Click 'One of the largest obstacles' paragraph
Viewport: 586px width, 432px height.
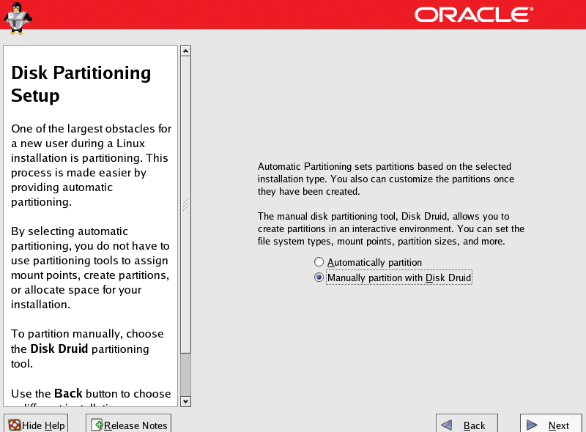pyautogui.click(x=91, y=165)
